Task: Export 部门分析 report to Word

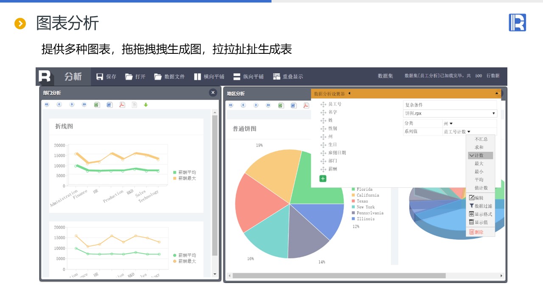Action: [109, 105]
